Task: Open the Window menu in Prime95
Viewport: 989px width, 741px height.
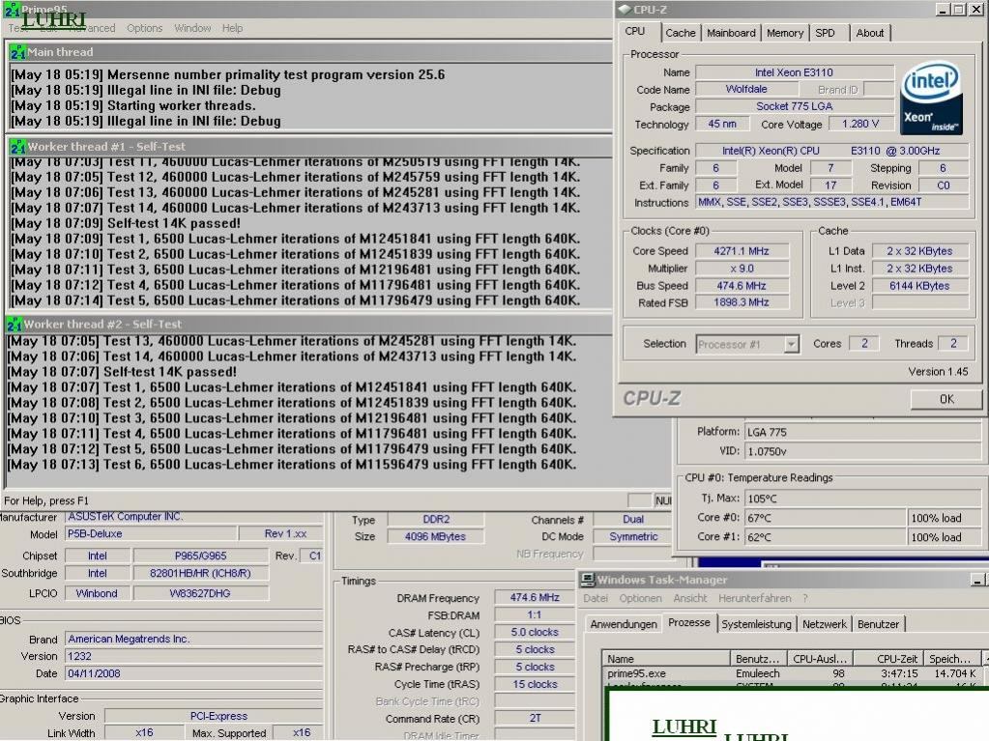Action: pyautogui.click(x=192, y=28)
